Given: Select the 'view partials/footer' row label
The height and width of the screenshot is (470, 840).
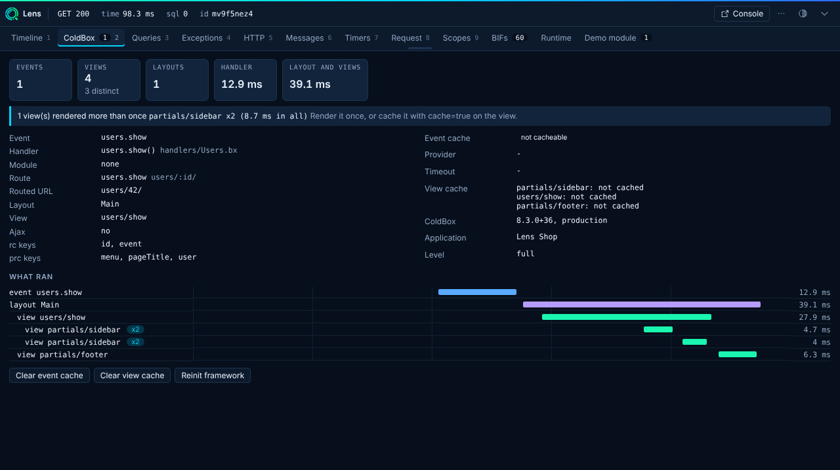Looking at the screenshot, I should point(62,355).
